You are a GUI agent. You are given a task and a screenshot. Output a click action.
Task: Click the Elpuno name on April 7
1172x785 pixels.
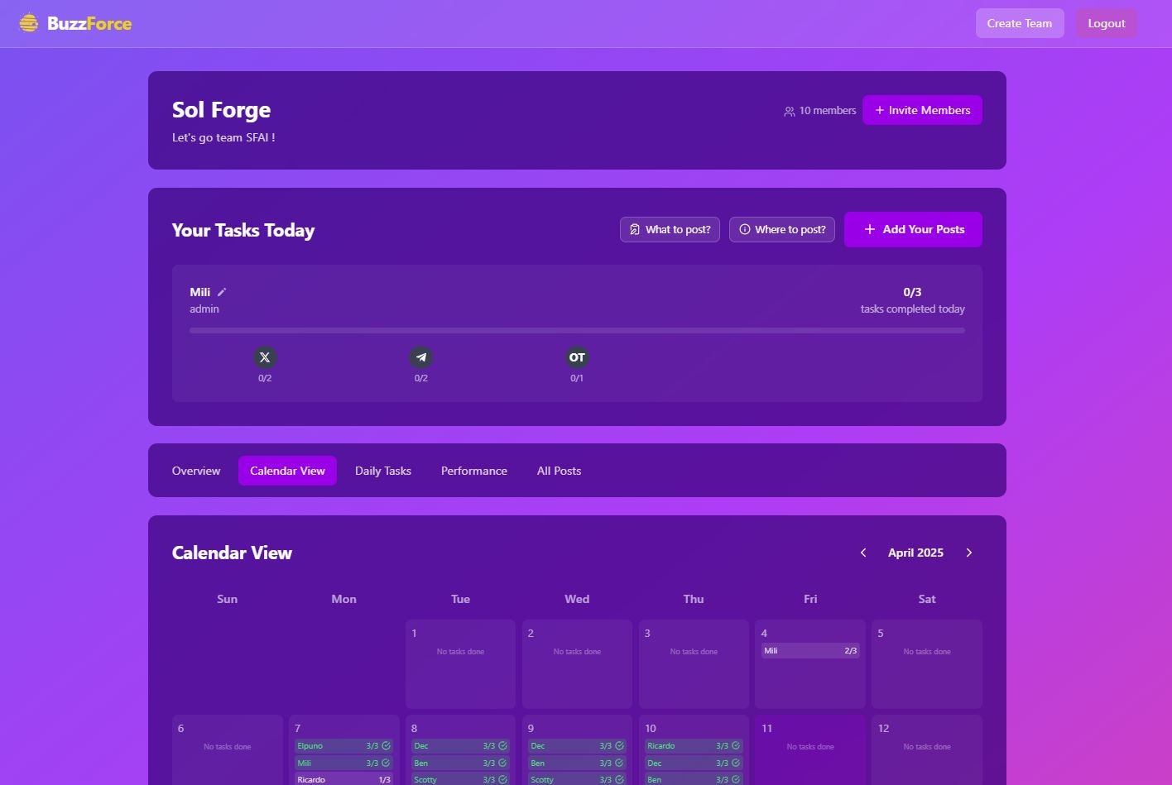[310, 746]
